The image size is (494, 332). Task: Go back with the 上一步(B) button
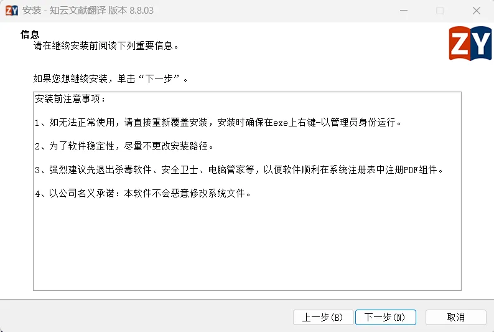click(x=324, y=317)
